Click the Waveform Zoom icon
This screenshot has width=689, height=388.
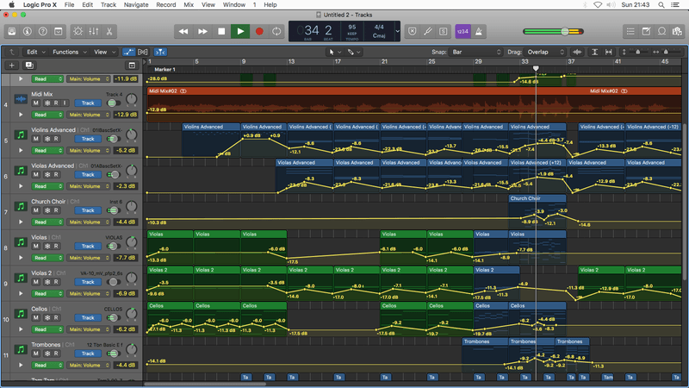point(577,52)
